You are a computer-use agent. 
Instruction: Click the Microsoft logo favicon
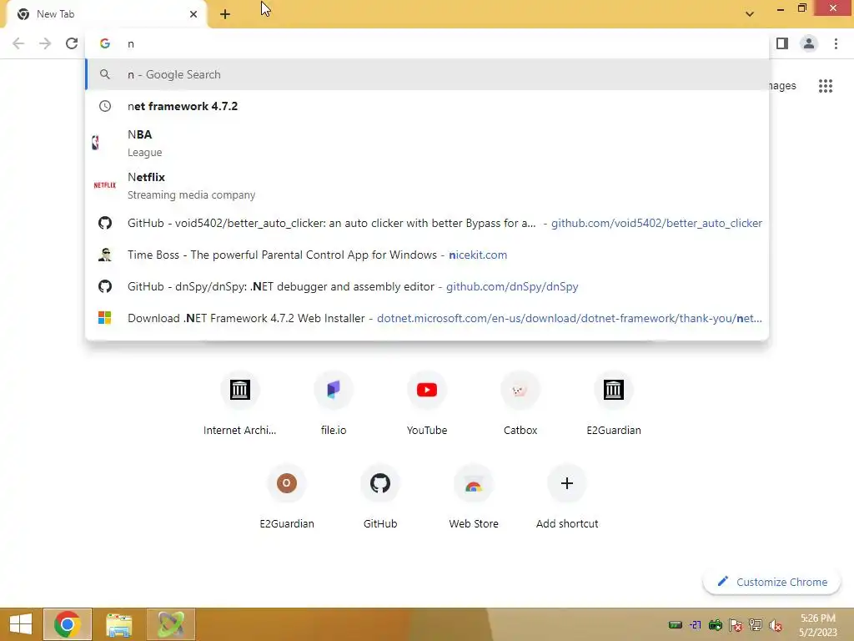[x=104, y=318]
